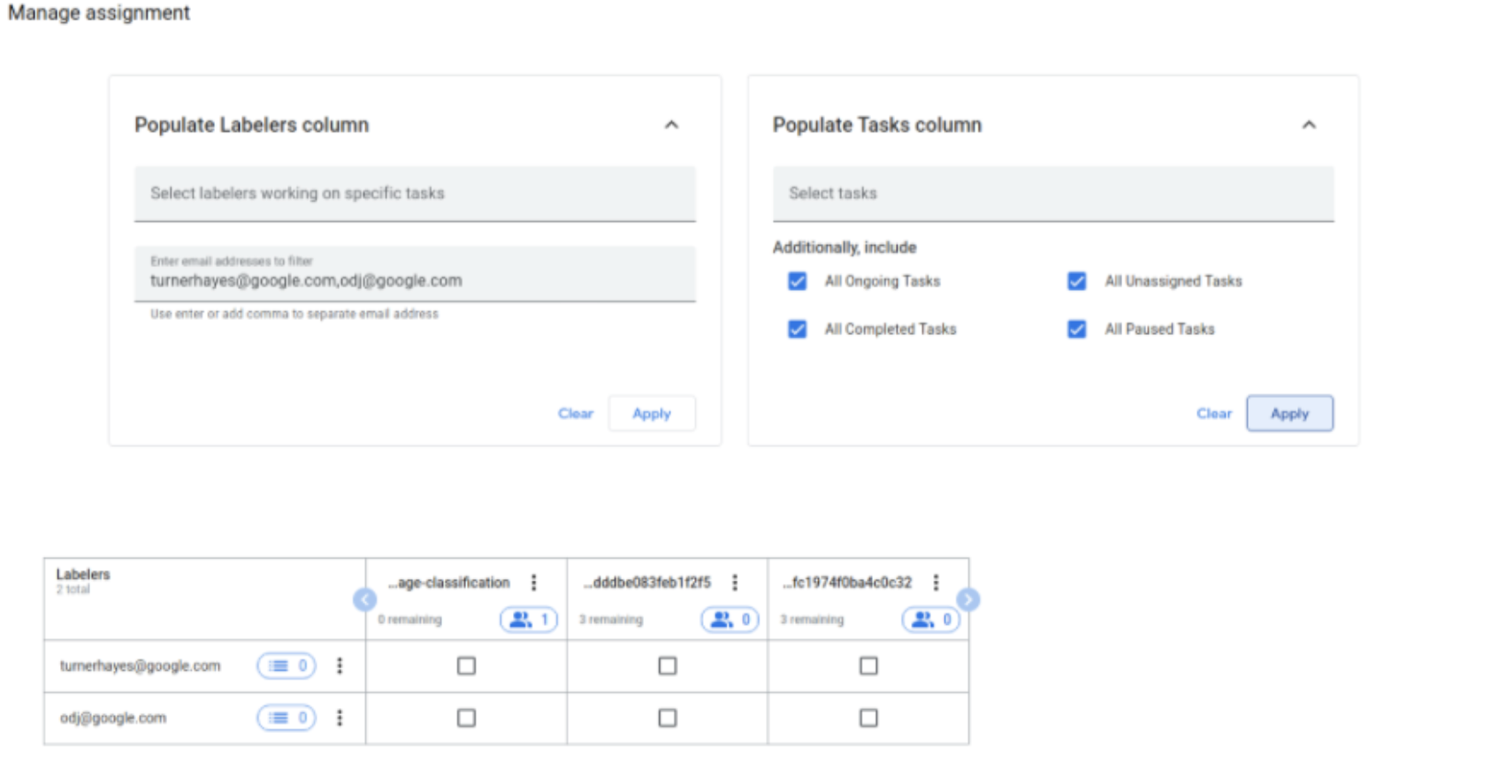
Task: Assign turnerhayes to age-classification task checkbox
Action: tap(466, 666)
